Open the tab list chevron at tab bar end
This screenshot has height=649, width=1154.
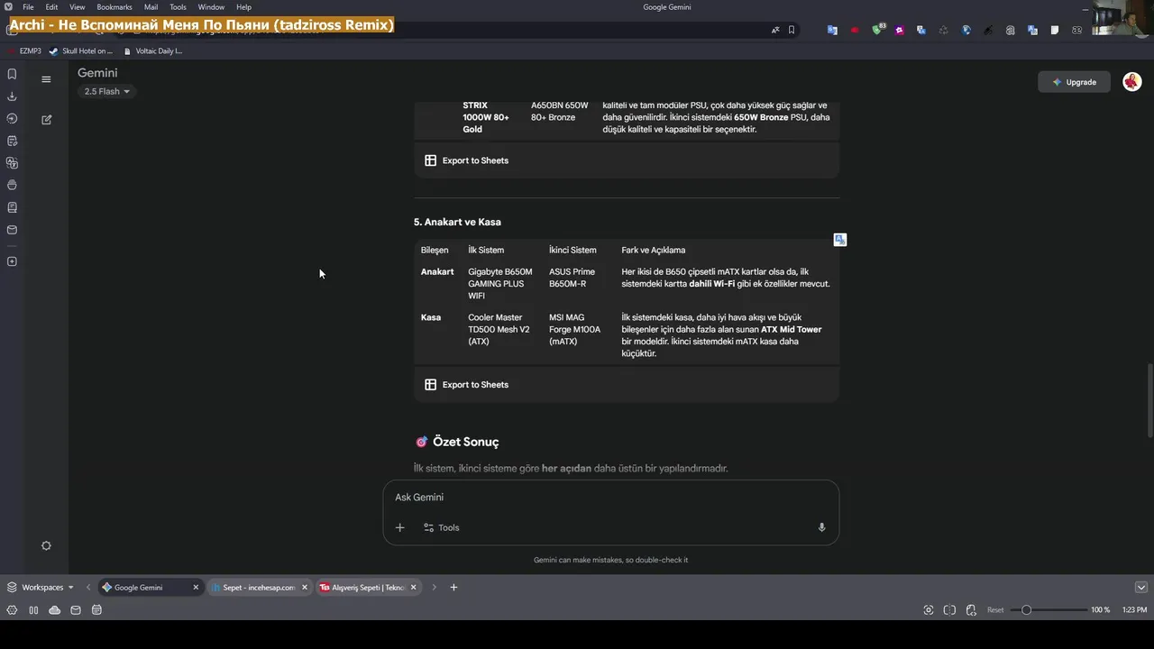pos(1140,588)
